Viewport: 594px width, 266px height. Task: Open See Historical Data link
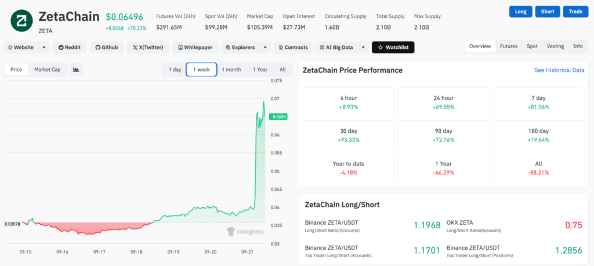click(559, 70)
